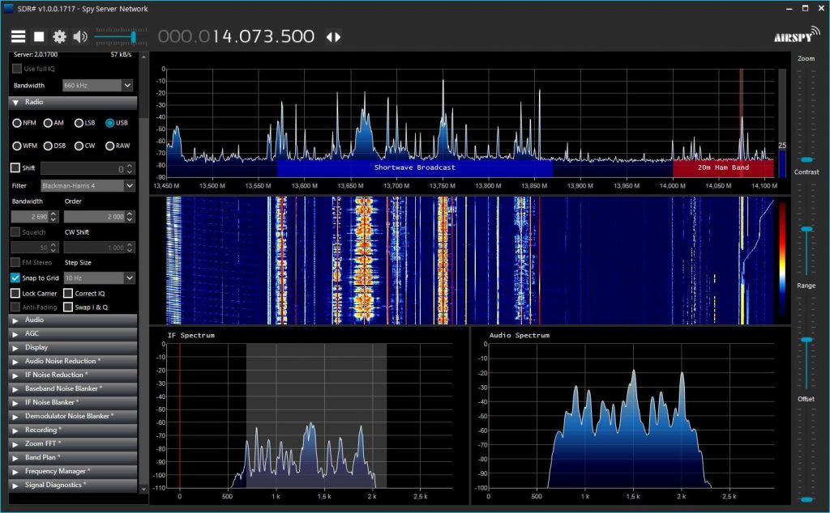Viewport: 830px width, 513px height.
Task: Open the Filter dropdown showing Blackman-Harris 4
Action: [87, 185]
